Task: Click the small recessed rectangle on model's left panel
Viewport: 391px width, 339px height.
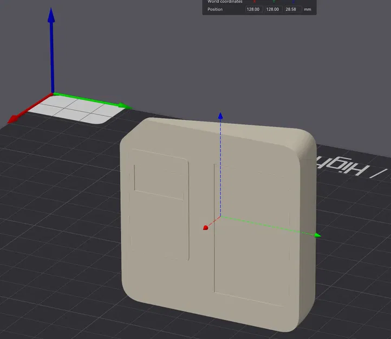Action: click(159, 182)
